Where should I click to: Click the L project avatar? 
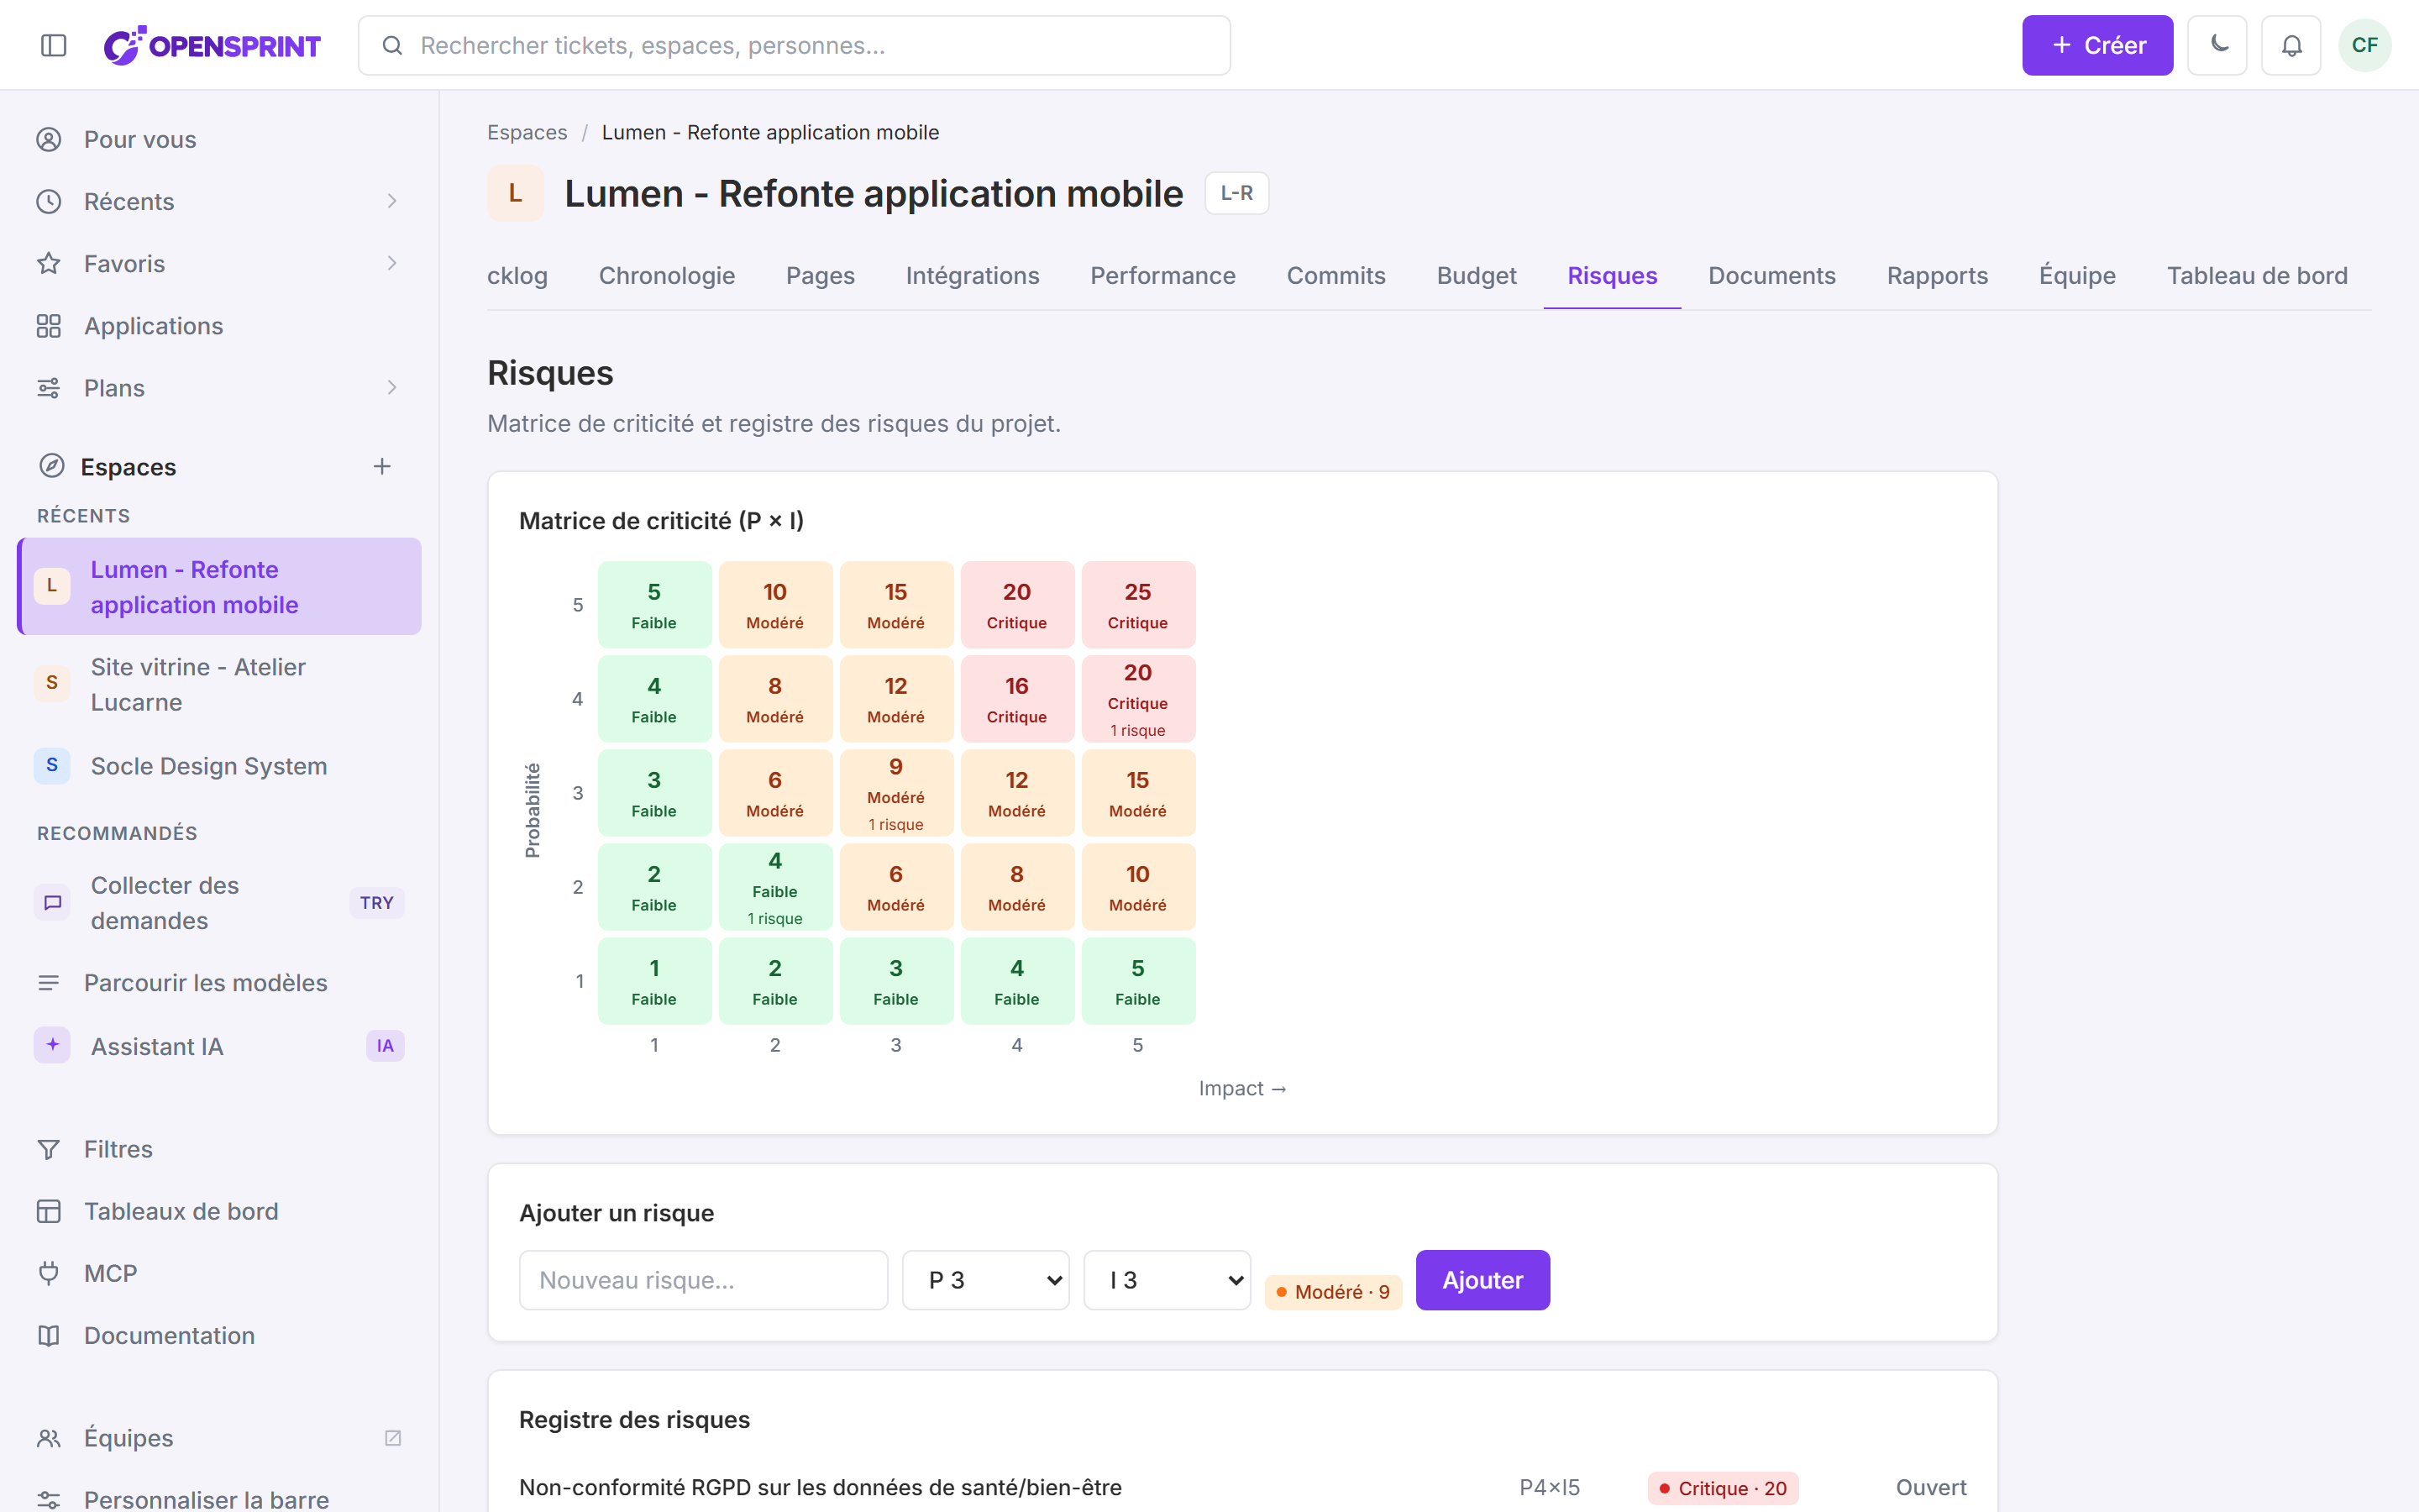[x=515, y=193]
